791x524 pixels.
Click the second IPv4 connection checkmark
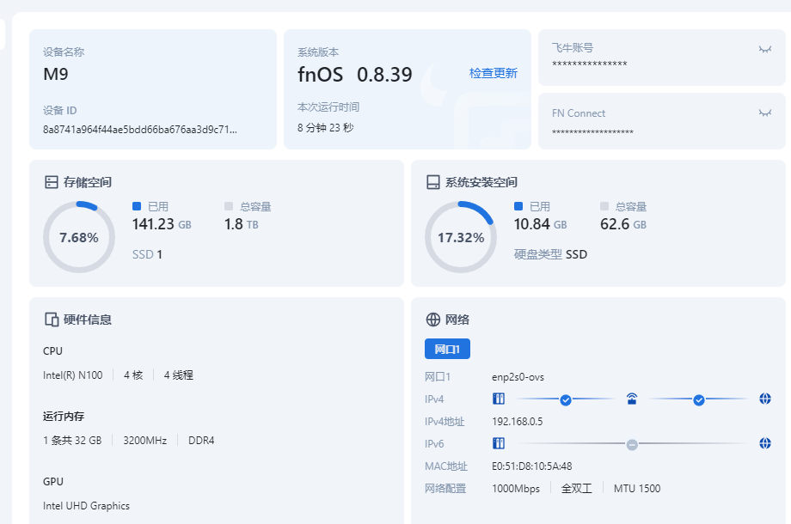pos(699,400)
